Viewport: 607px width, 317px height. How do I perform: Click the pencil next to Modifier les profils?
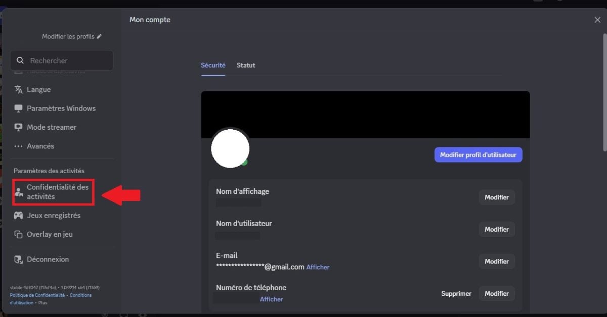click(x=100, y=36)
